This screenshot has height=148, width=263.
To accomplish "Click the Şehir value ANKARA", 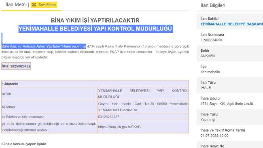I will click(x=208, y=56).
